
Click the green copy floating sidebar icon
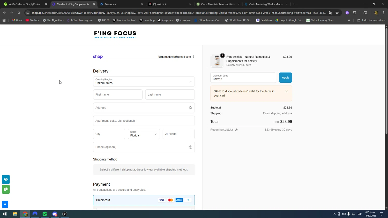click(6, 189)
